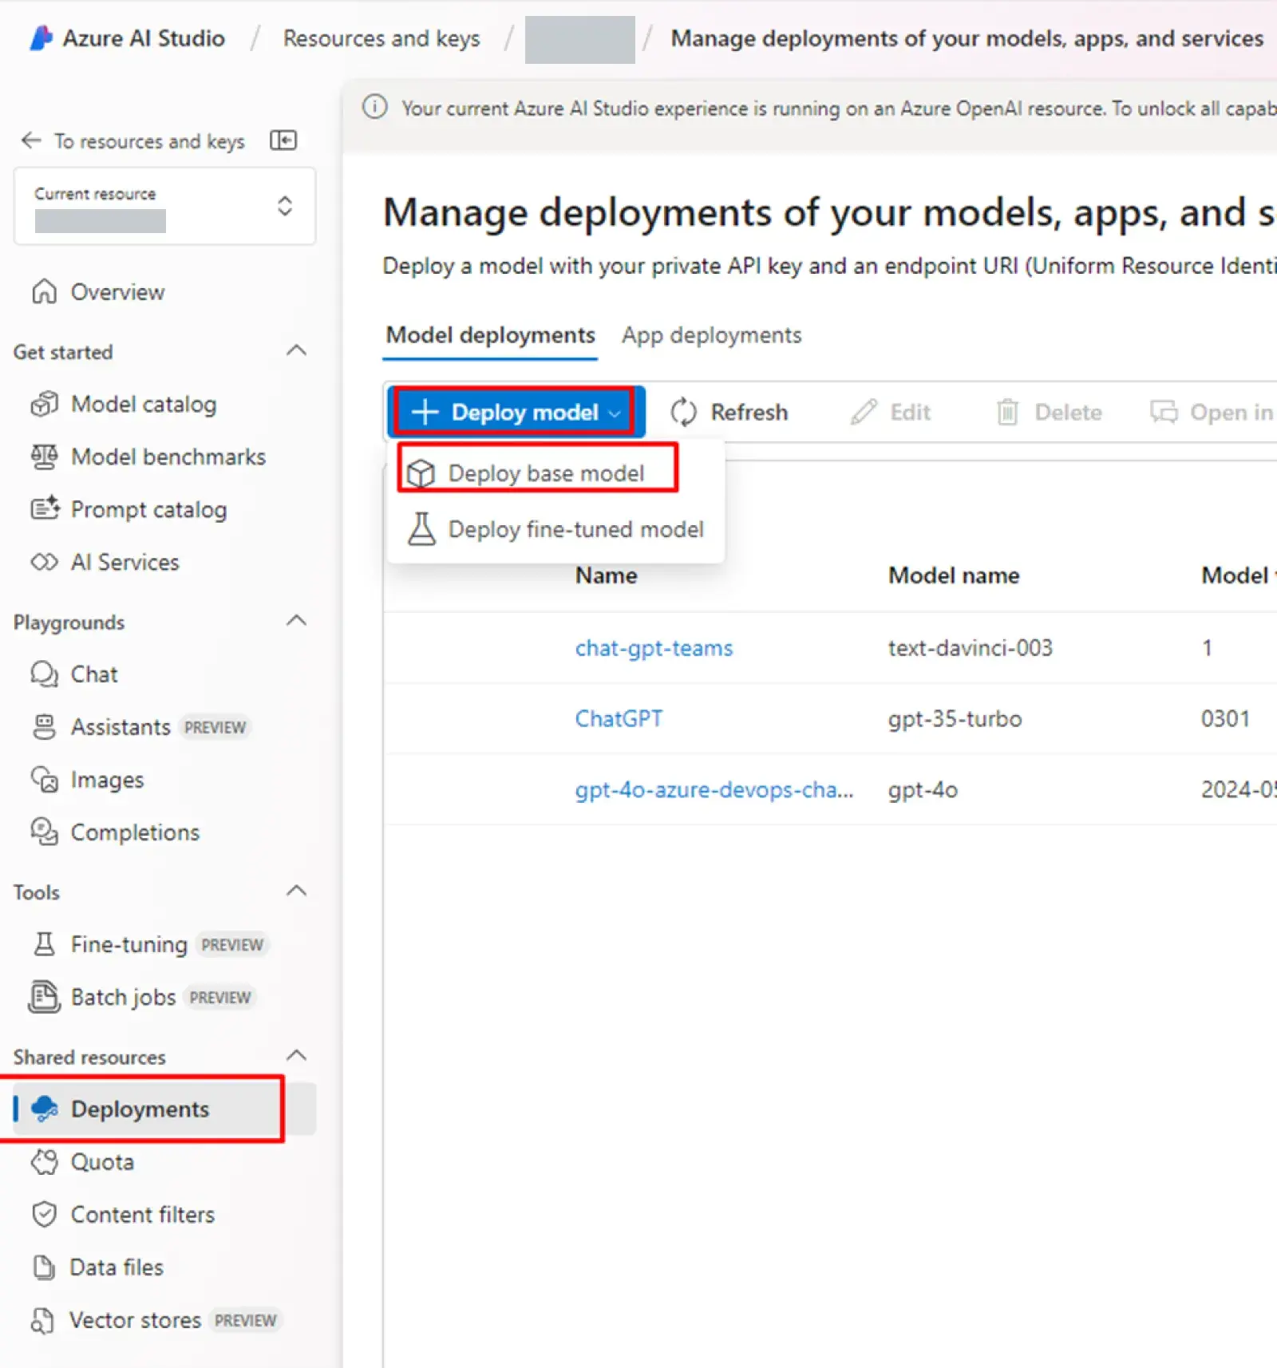Open the Chat playground label
The height and width of the screenshot is (1368, 1277).
click(94, 674)
